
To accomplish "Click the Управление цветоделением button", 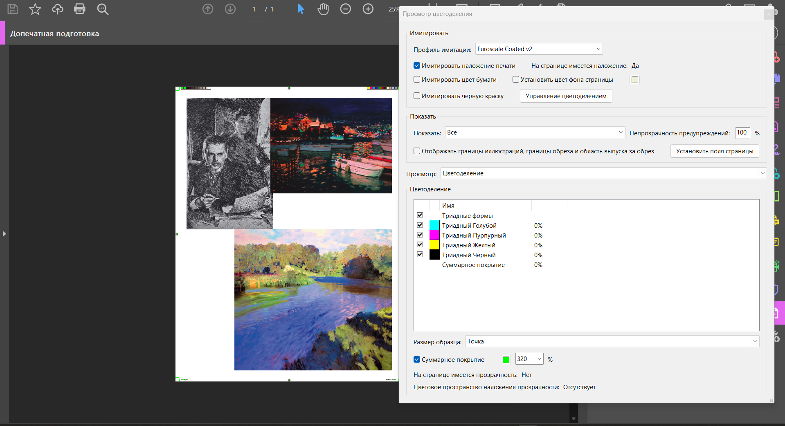I will (x=566, y=96).
